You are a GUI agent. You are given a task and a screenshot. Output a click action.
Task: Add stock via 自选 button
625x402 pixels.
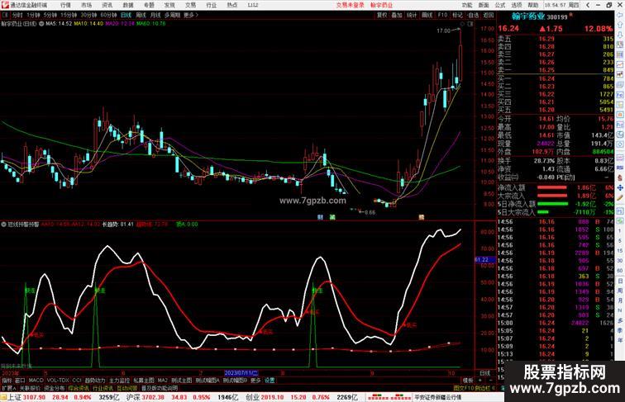(x=473, y=15)
